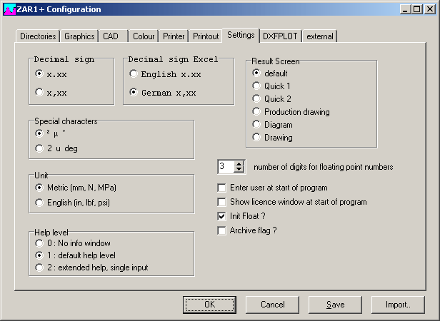Open the DXFPLOT tab

280,36
